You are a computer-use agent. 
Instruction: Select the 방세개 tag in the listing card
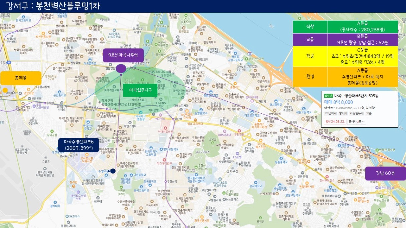coord(343,113)
